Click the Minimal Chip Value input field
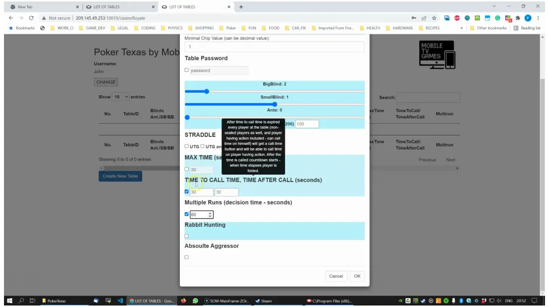548x307 pixels. point(274,47)
